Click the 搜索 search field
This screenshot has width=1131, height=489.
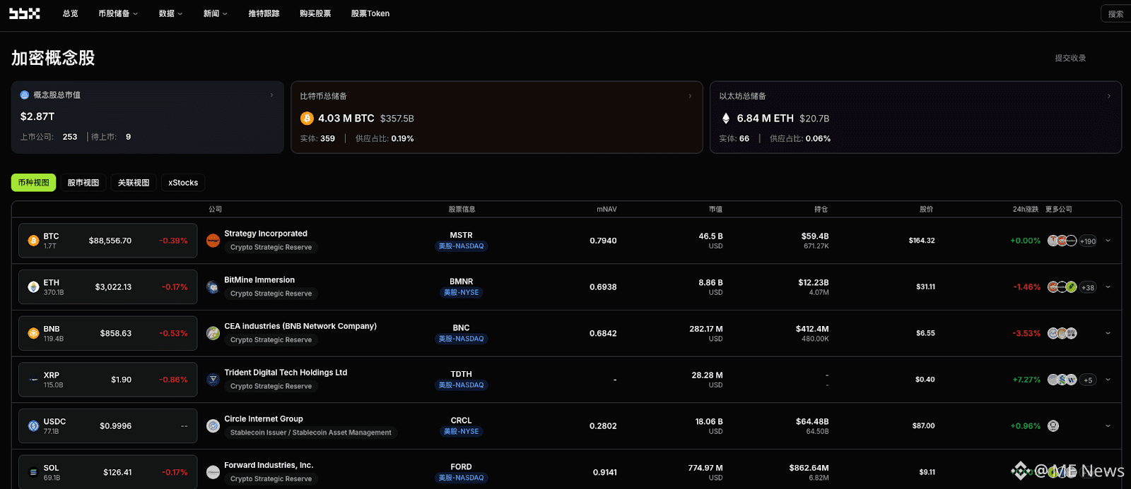point(1116,13)
